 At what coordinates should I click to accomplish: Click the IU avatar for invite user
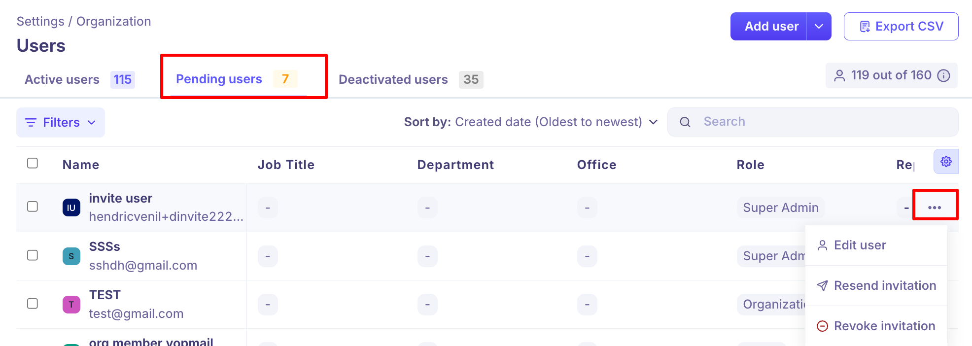coord(71,208)
